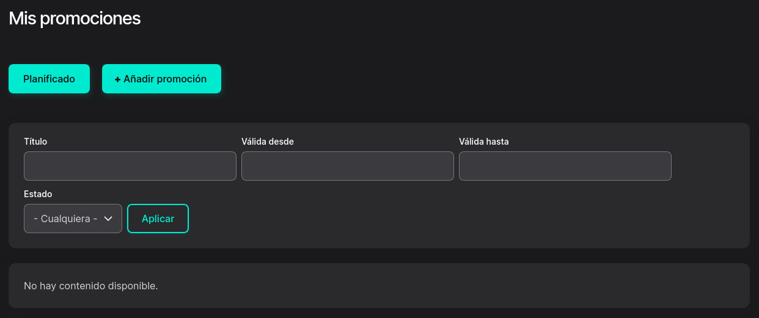Click into the Válida hasta field

click(565, 166)
